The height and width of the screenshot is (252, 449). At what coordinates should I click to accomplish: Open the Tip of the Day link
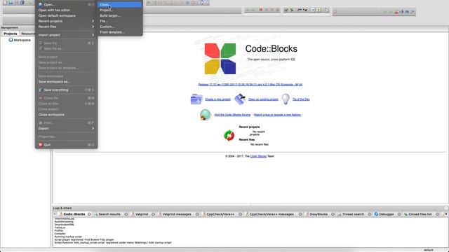[301, 99]
